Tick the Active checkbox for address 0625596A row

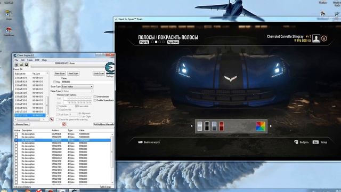pyautogui.click(x=16, y=134)
